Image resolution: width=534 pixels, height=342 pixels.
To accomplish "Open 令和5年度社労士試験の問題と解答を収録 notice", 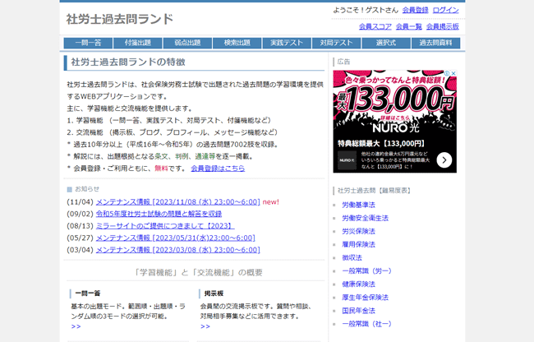I will click(x=159, y=214).
